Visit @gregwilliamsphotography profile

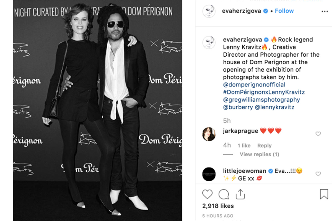[261, 100]
